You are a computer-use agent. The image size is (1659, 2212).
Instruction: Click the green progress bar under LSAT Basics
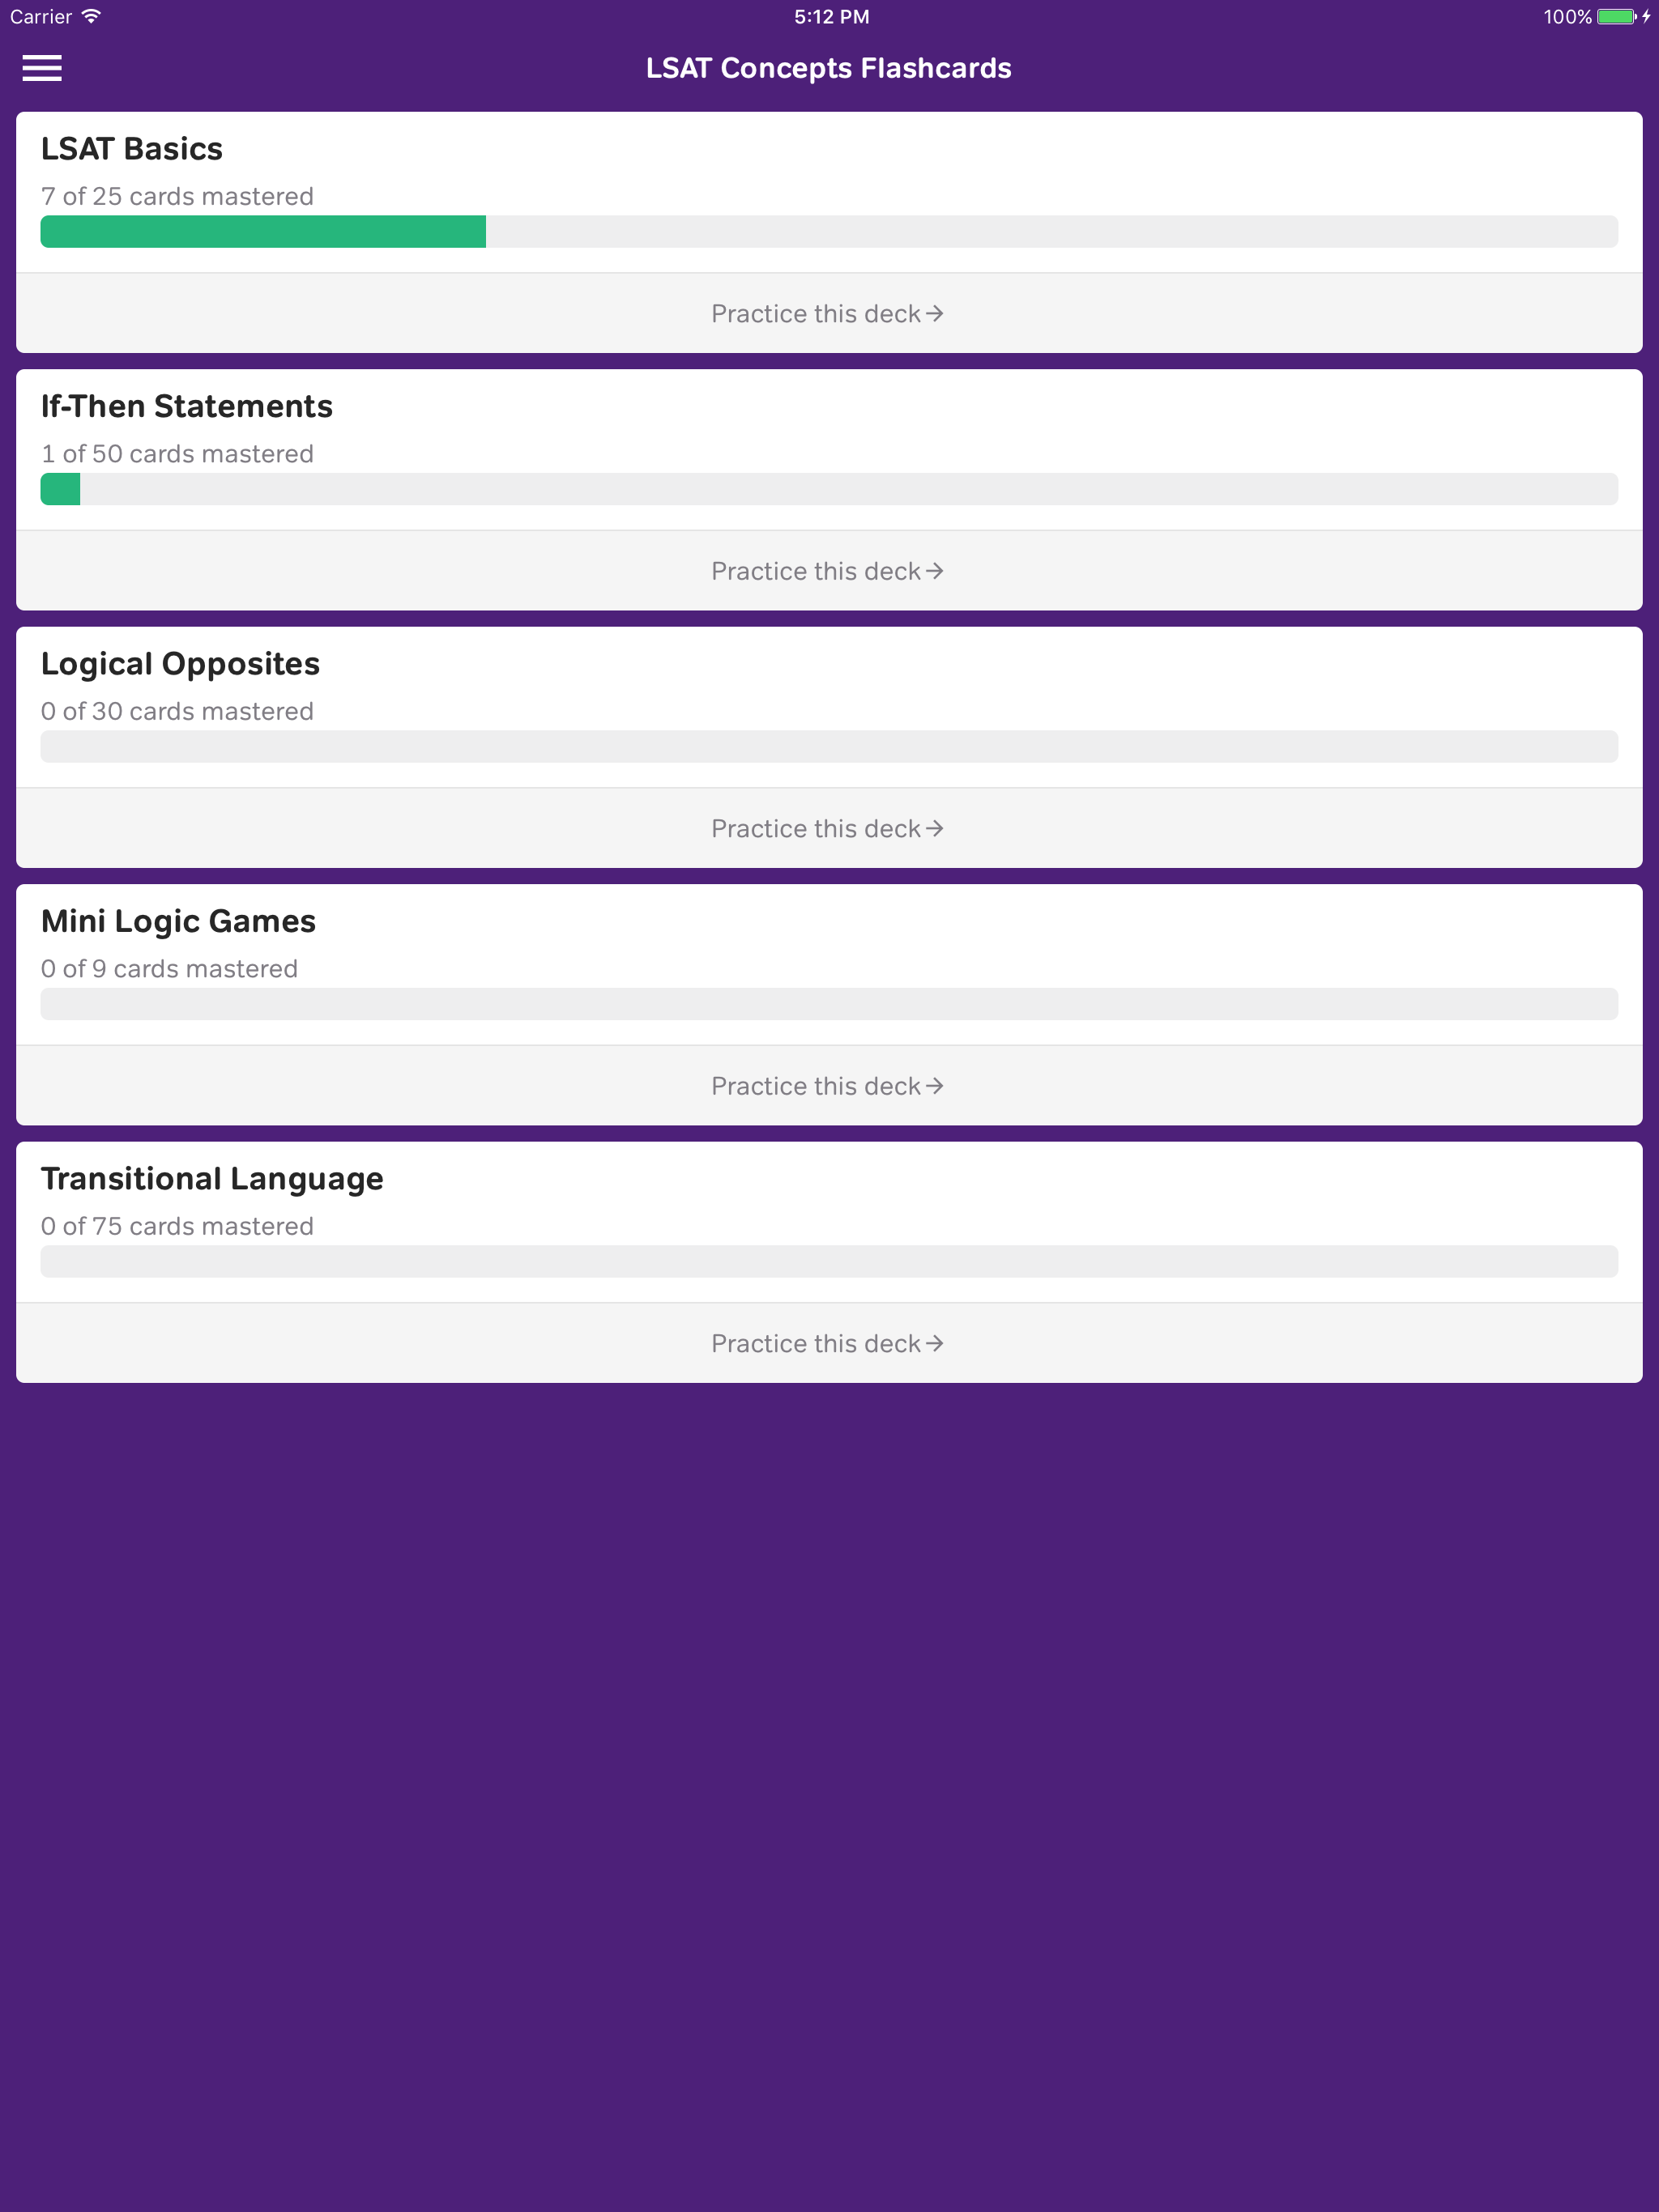[x=262, y=231]
